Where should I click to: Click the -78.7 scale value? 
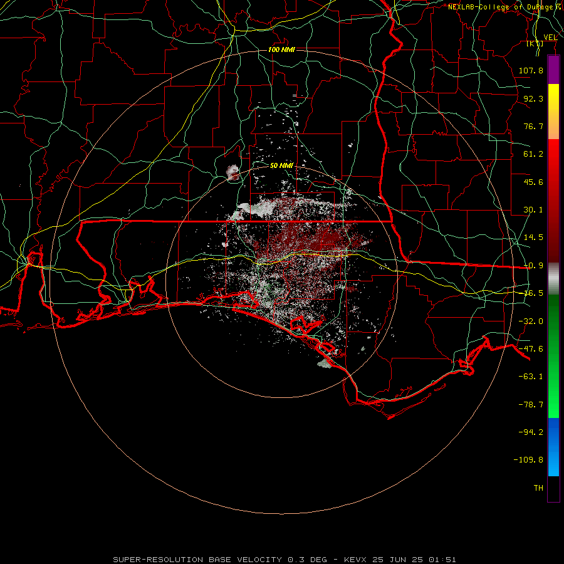pyautogui.click(x=531, y=405)
